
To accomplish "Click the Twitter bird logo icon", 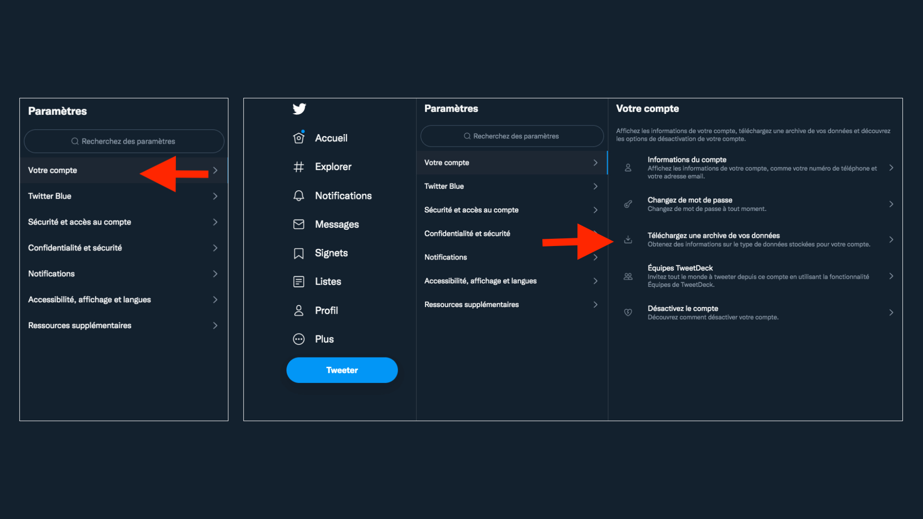I will click(x=299, y=108).
